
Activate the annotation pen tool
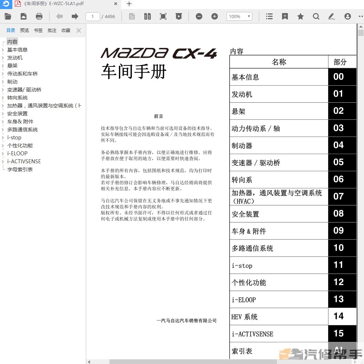click(331, 16)
